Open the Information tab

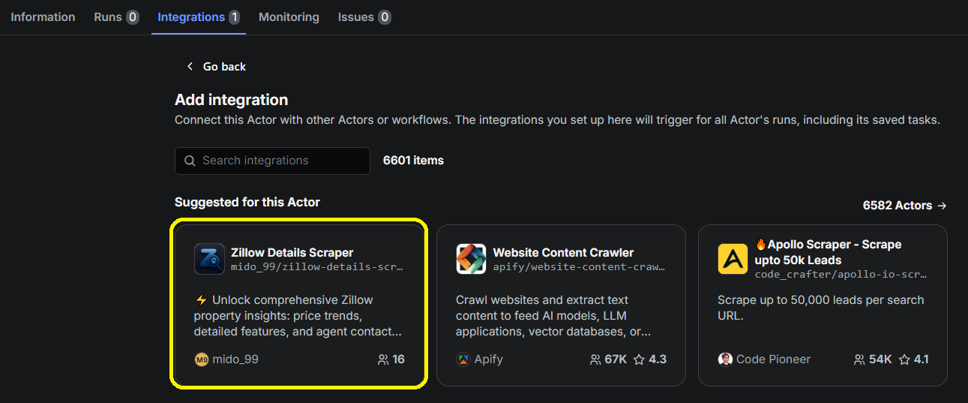[43, 17]
